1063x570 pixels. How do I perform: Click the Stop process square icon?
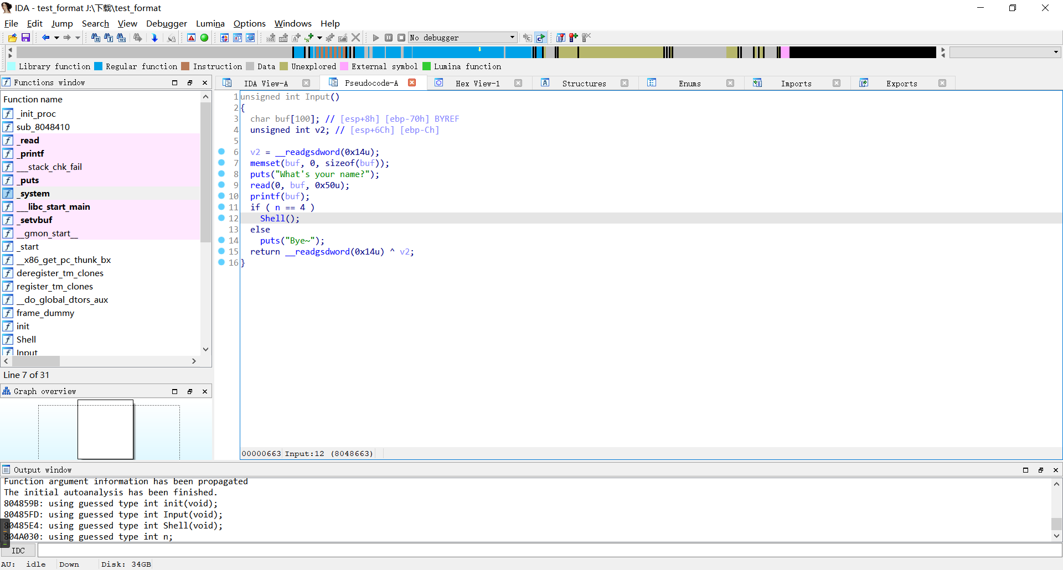click(x=401, y=38)
